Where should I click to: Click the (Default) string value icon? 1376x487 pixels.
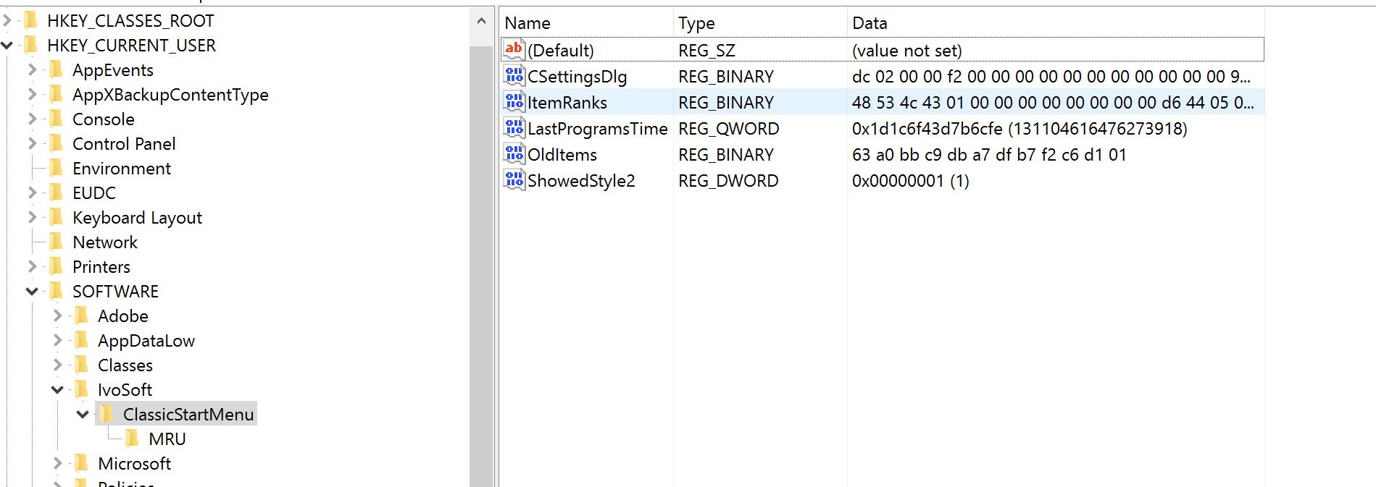point(514,50)
